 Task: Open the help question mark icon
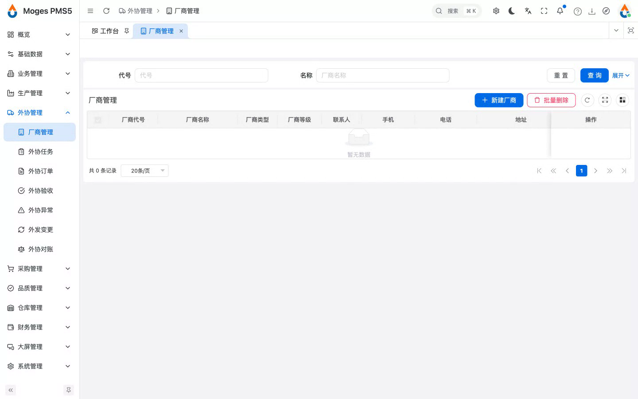pyautogui.click(x=578, y=12)
